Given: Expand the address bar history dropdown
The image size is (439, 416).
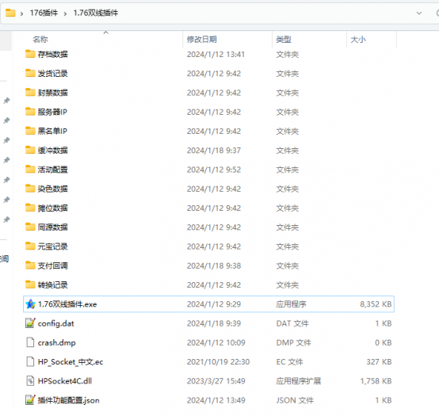Looking at the screenshot, I should pos(419,13).
